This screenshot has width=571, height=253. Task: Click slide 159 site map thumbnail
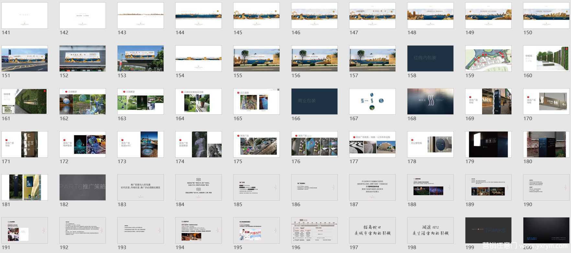(x=488, y=58)
